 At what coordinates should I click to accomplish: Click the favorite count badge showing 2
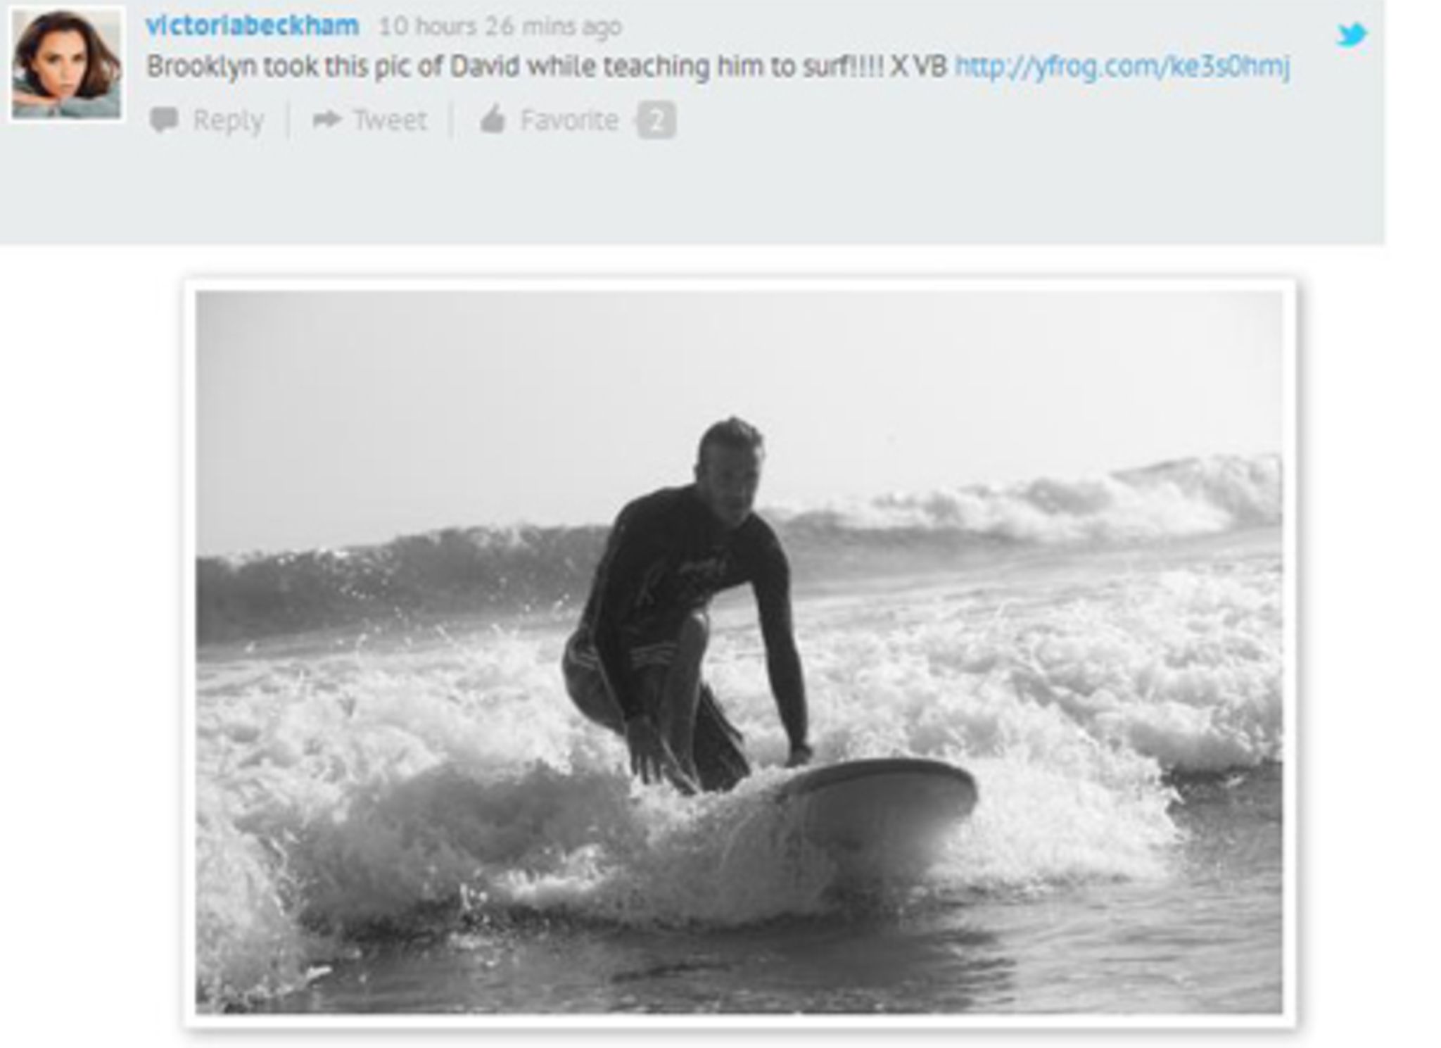tap(656, 120)
